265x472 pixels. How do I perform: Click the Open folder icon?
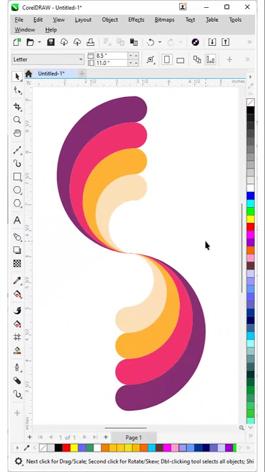[x=30, y=42]
